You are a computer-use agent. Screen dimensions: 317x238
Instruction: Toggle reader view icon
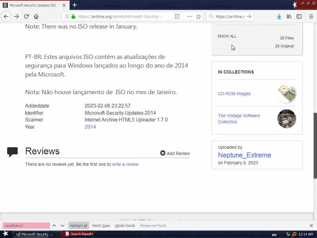[177, 16]
